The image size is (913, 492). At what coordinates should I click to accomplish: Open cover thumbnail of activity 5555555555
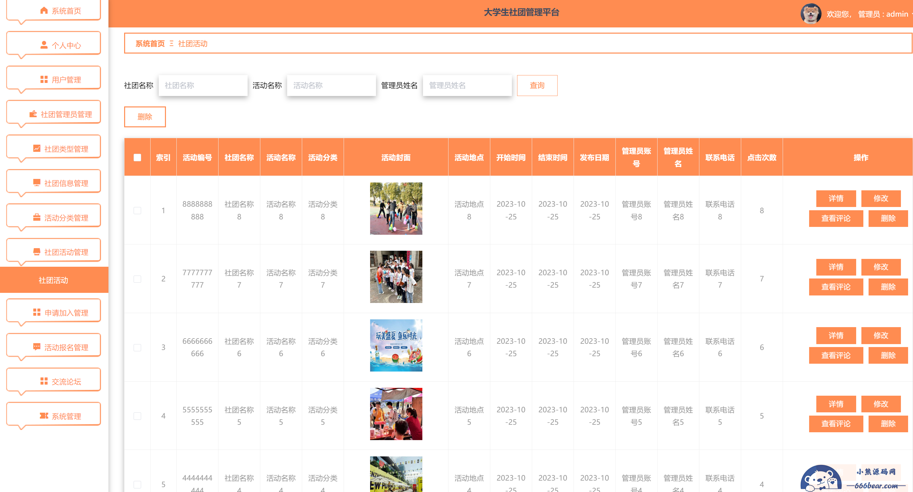[x=396, y=414]
